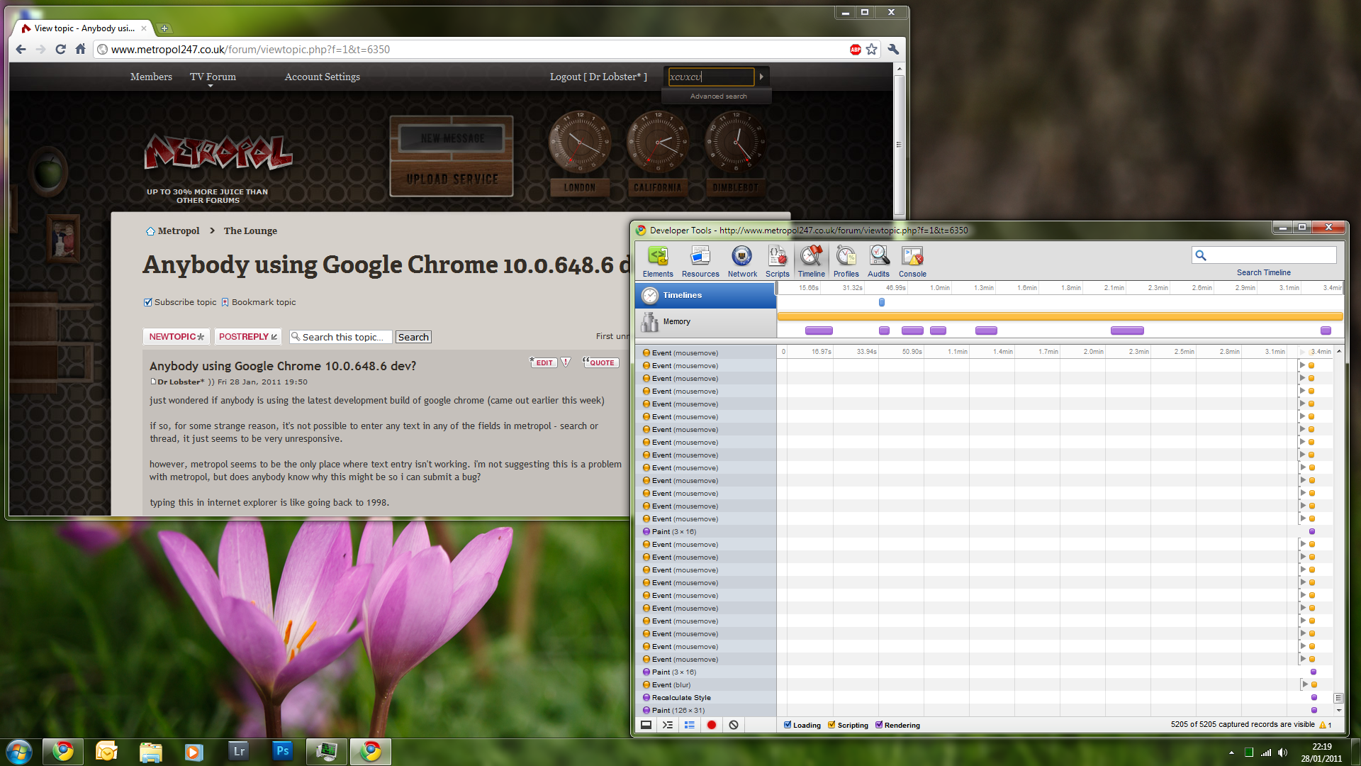The image size is (1361, 766).
Task: Click the NEWTOPIC button
Action: pyautogui.click(x=177, y=337)
